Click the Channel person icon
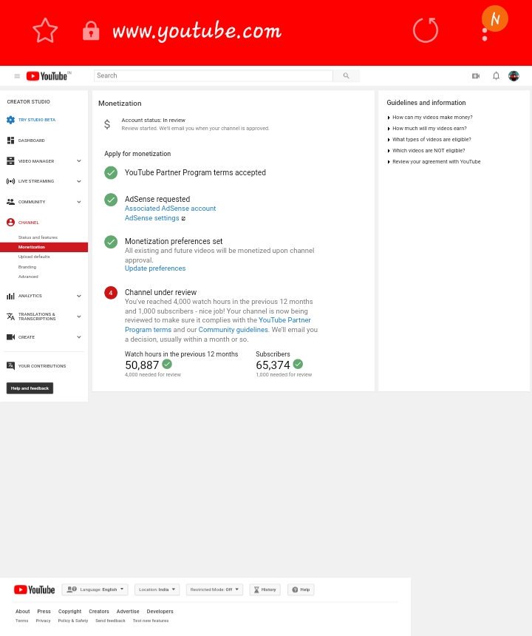Image resolution: width=532 pixels, height=636 pixels. [10, 223]
